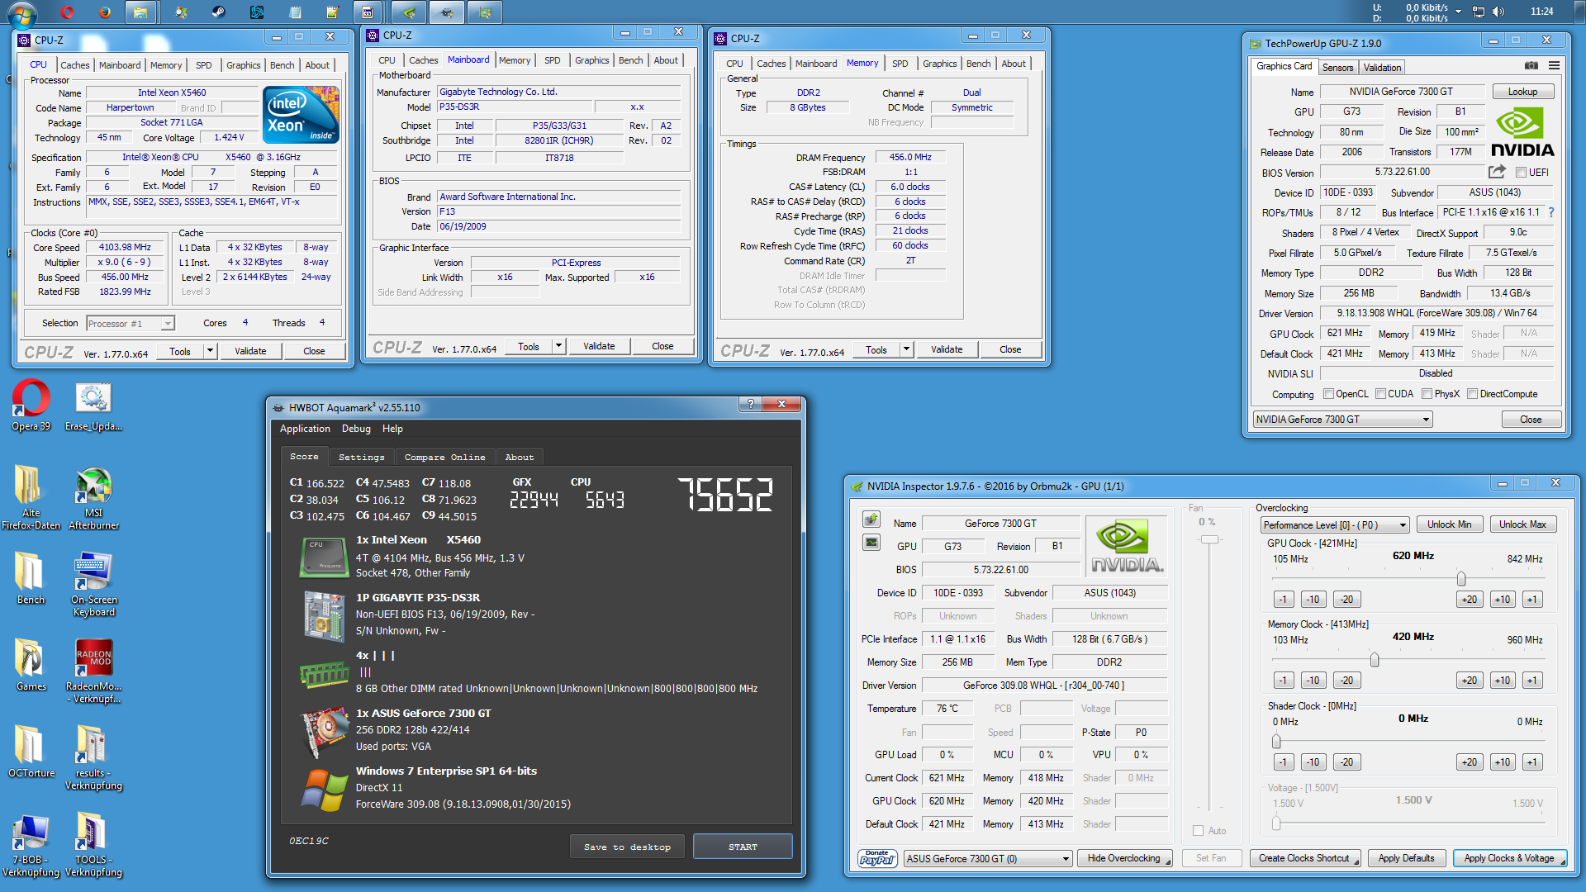Image resolution: width=1586 pixels, height=892 pixels.
Task: Click GPU-Z BIOS export share icon
Action: (x=1497, y=172)
